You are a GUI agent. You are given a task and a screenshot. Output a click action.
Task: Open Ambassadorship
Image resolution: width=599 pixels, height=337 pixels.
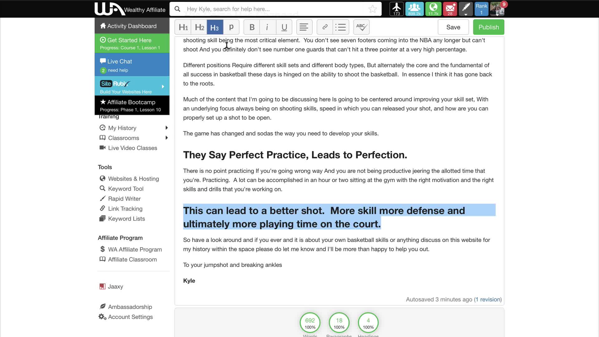(x=130, y=307)
